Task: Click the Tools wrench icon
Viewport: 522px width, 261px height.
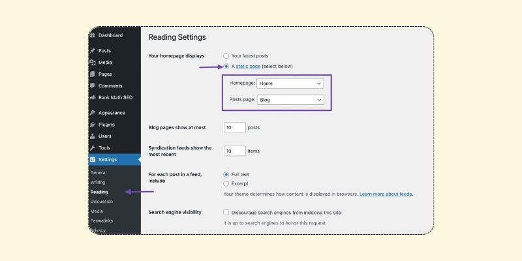Action: point(93,148)
